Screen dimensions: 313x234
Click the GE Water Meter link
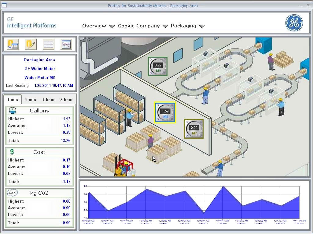click(x=40, y=69)
